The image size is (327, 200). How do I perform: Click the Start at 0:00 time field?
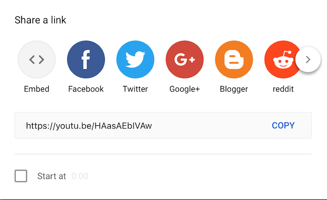tap(80, 176)
